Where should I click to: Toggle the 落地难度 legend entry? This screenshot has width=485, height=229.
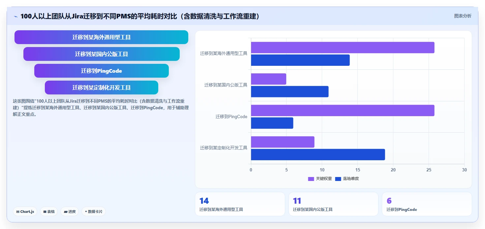click(347, 179)
